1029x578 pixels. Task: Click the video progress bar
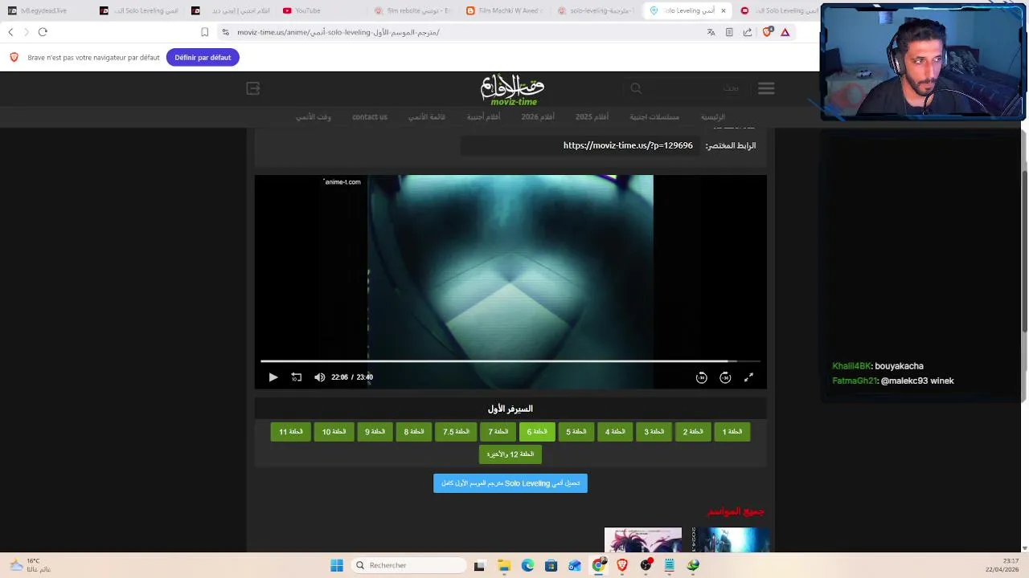click(510, 361)
